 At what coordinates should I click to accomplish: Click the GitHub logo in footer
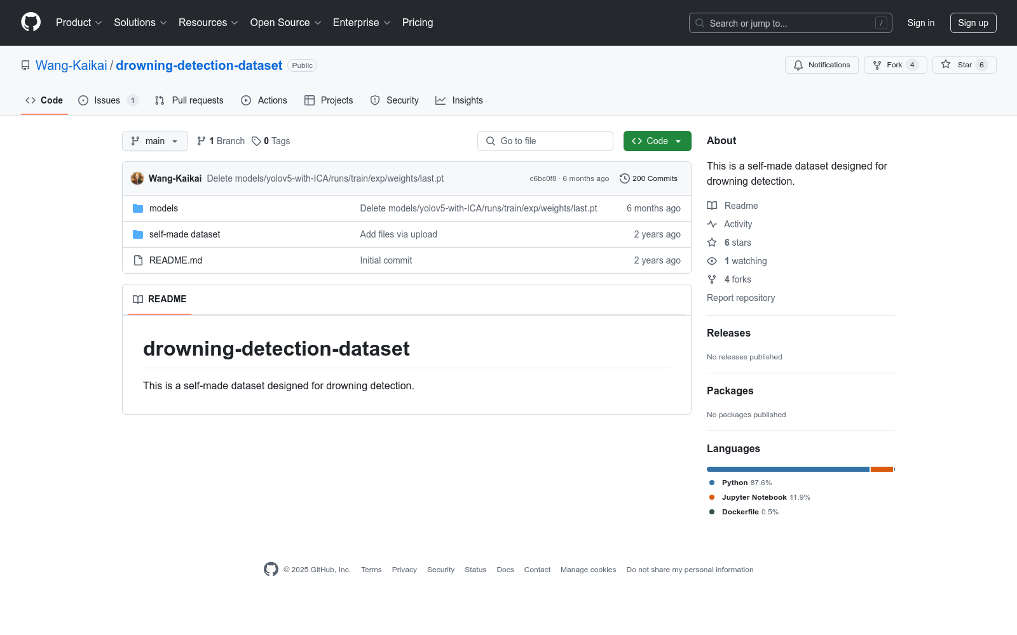pos(271,570)
